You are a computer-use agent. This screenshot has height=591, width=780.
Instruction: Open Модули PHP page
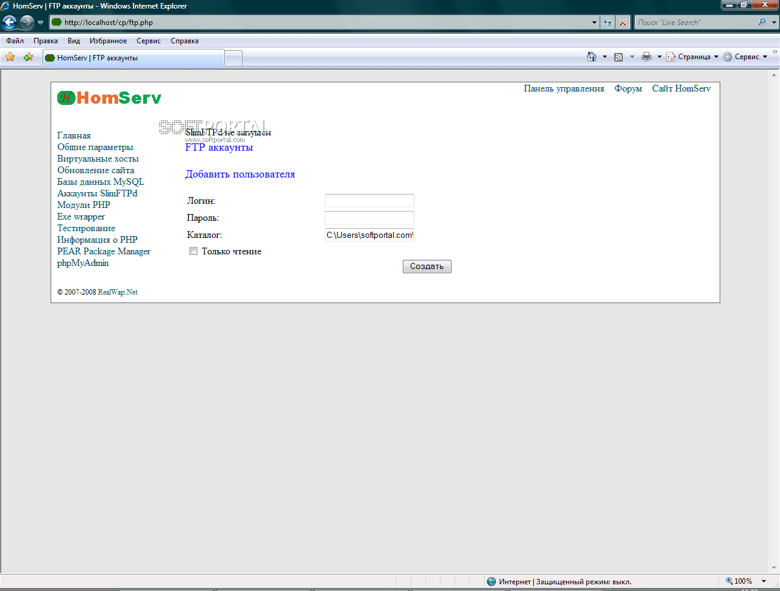pos(83,205)
